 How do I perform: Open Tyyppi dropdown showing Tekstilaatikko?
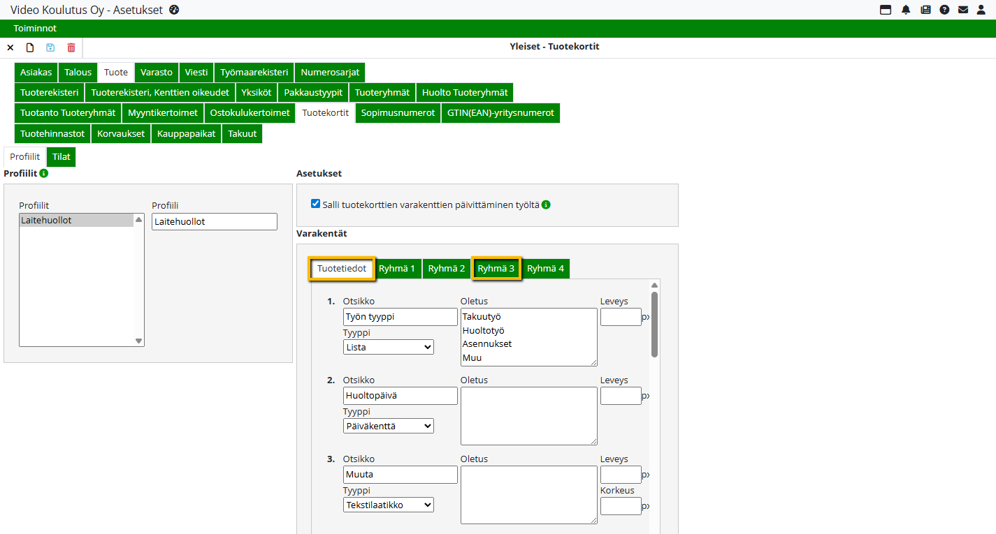(x=388, y=505)
